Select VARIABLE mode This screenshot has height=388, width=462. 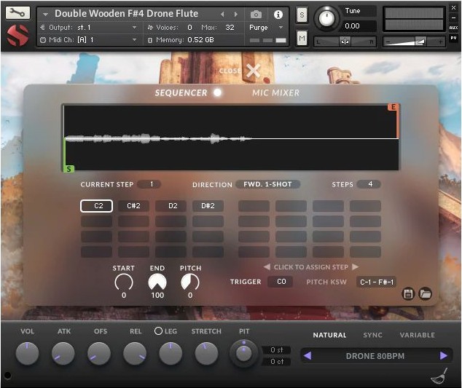tap(417, 335)
